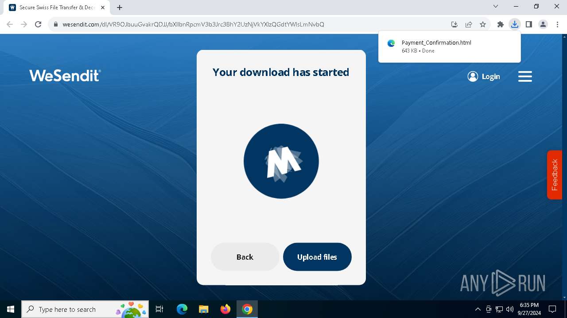Viewport: 567px width, 318px height.
Task: Click the circular download animation icon
Action: click(x=281, y=161)
